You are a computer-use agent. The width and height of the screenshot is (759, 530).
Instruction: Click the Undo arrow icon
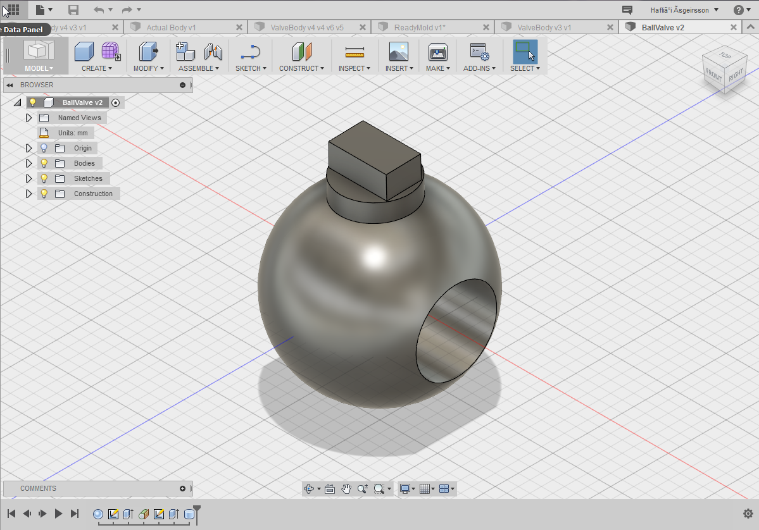(x=99, y=9)
